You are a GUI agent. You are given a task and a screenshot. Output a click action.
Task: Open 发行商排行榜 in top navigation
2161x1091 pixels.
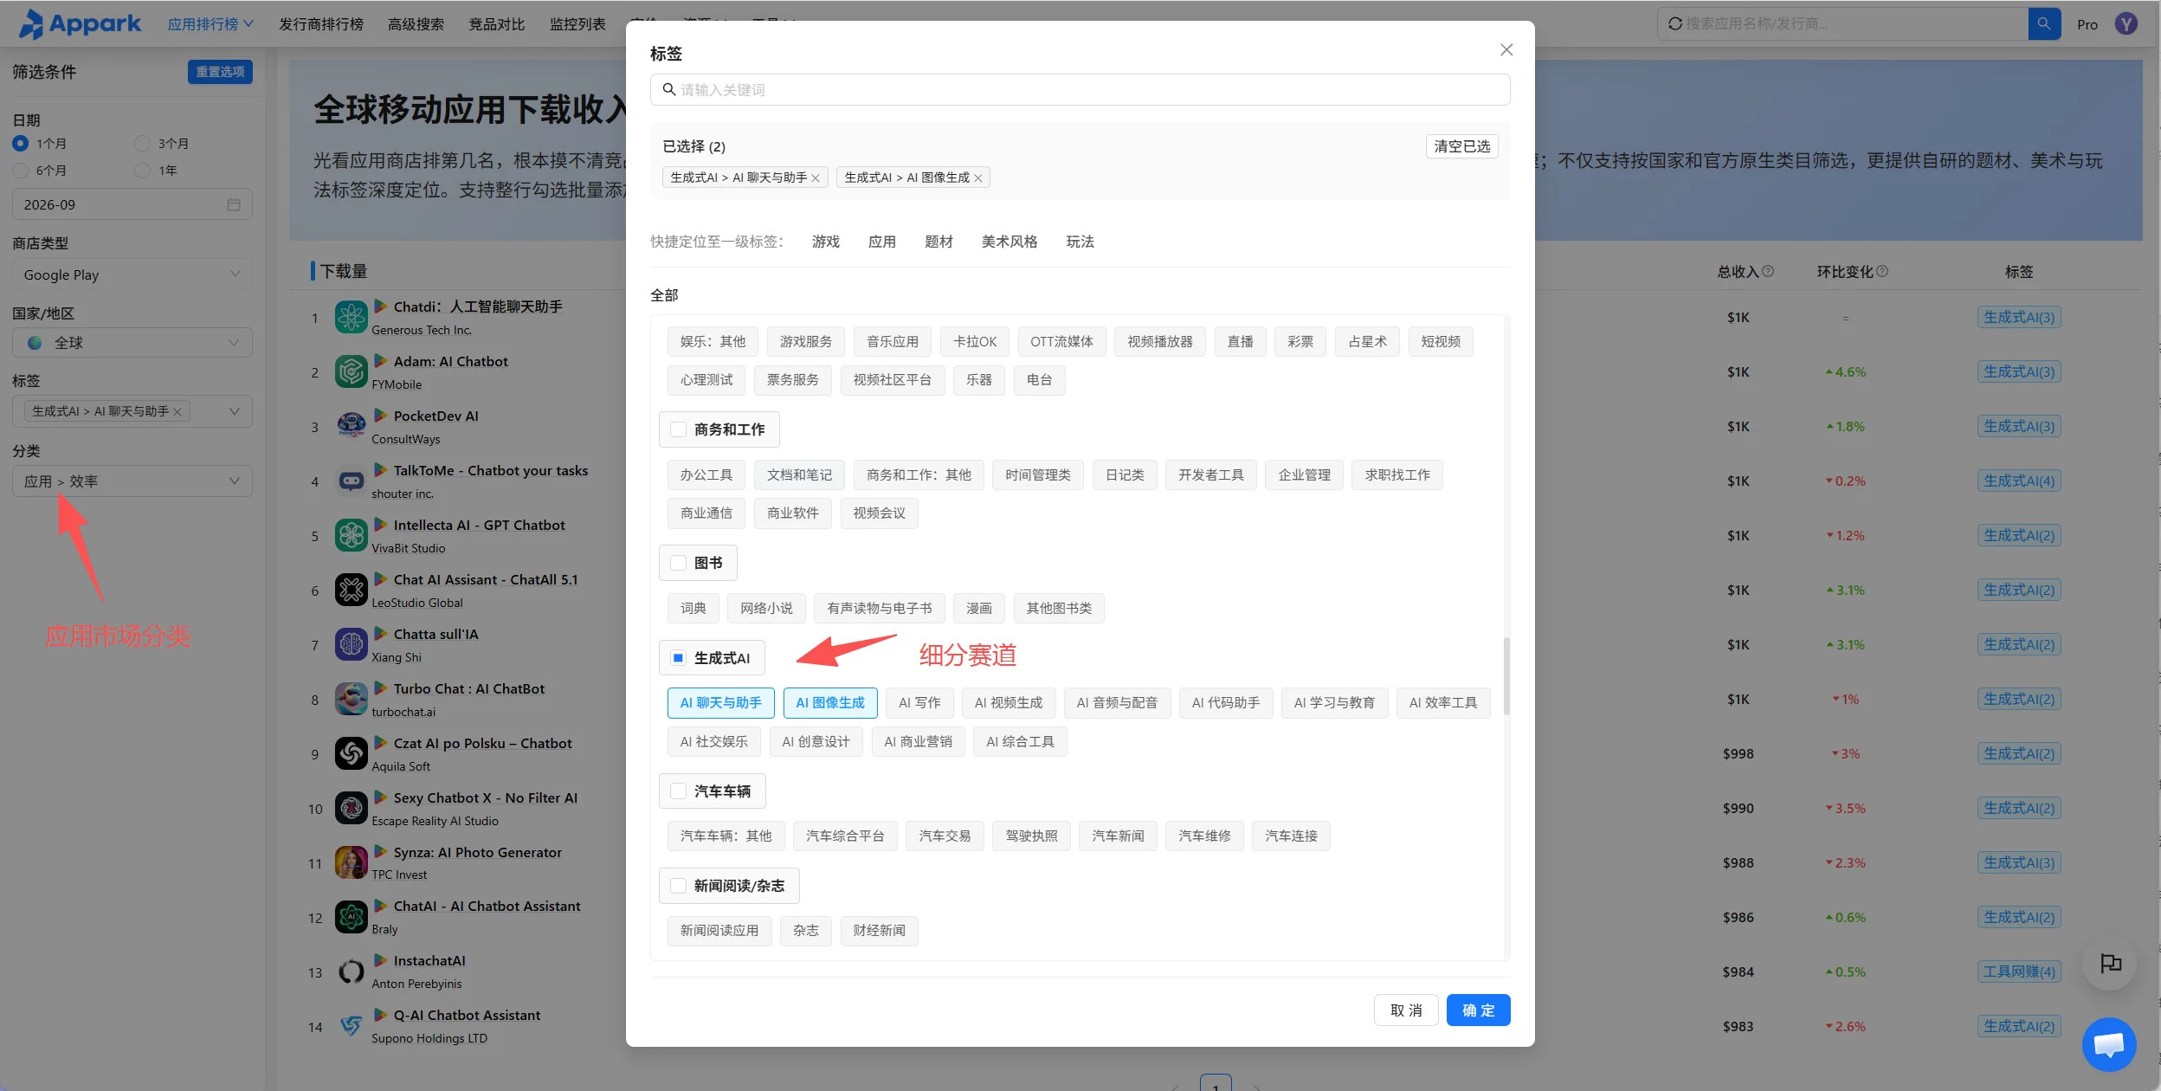click(321, 24)
